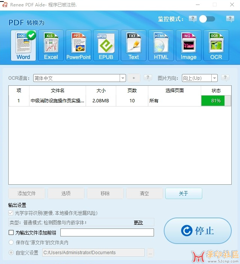Image resolution: width=240 pixels, height=264 pixels.
Task: Select the HTML output format
Action: coord(161,46)
